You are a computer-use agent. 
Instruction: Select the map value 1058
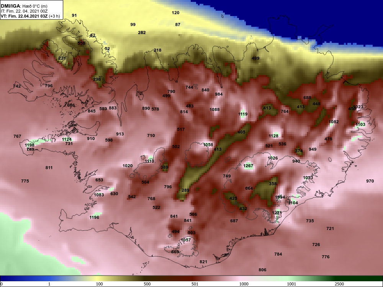click(x=208, y=145)
